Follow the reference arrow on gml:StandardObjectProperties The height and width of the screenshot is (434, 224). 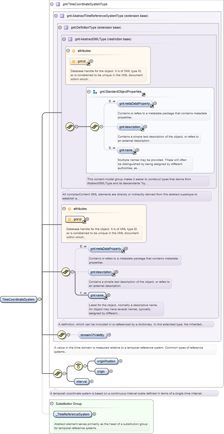(x=143, y=95)
